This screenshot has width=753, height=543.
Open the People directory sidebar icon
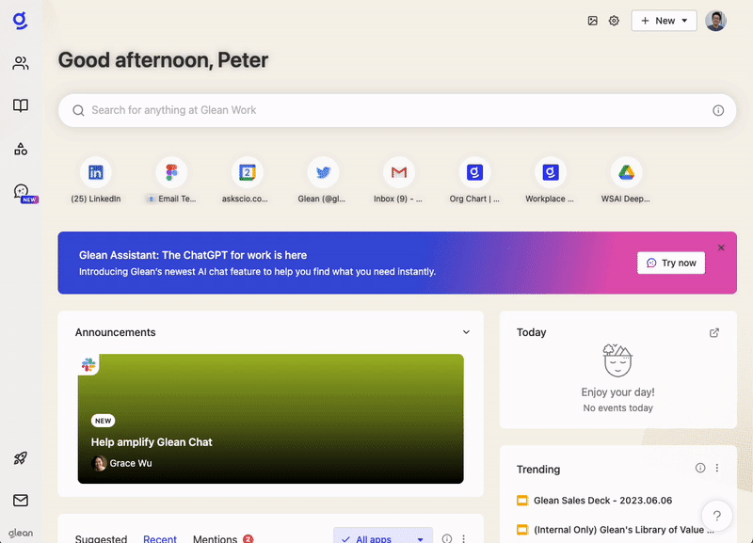tap(20, 63)
